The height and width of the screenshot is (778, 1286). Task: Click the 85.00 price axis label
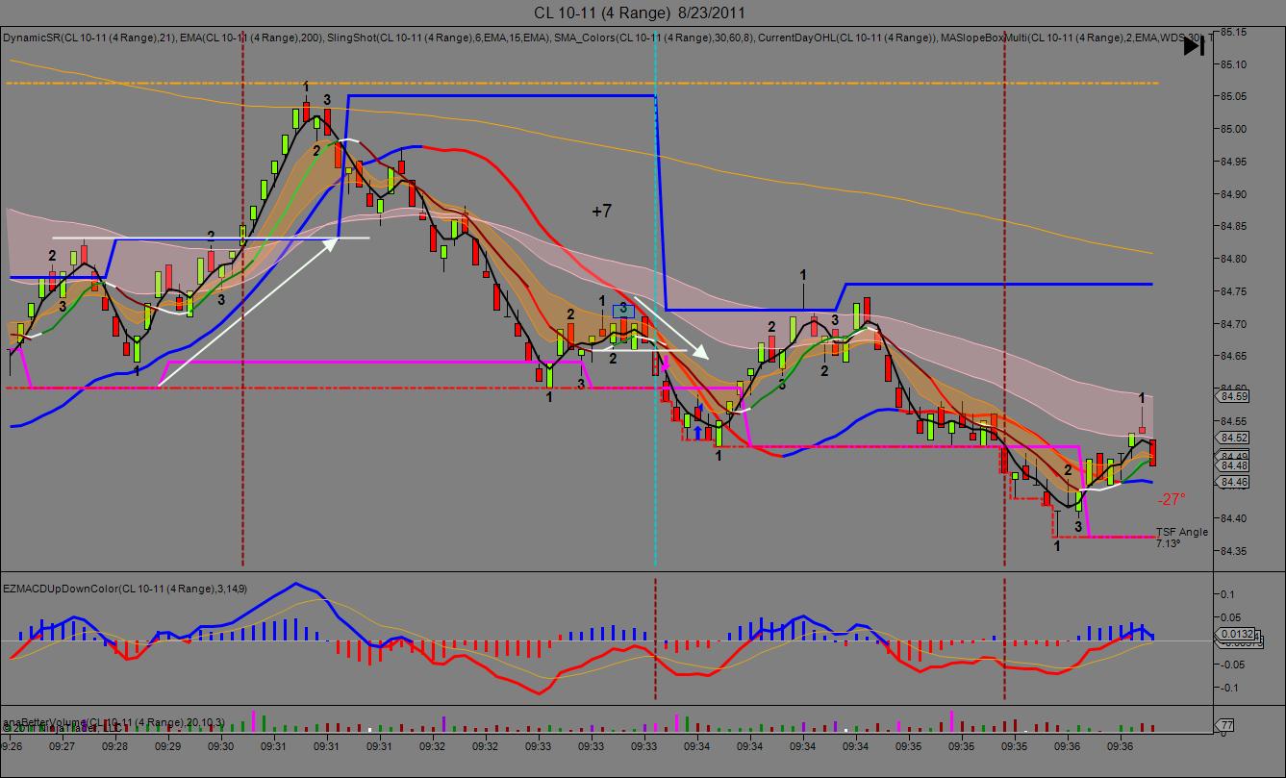(x=1233, y=129)
